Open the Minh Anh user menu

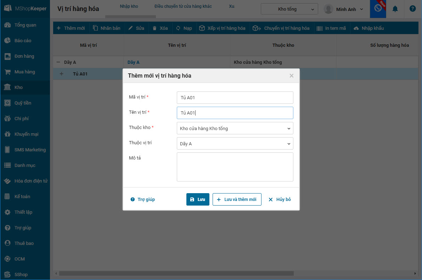[x=344, y=9]
